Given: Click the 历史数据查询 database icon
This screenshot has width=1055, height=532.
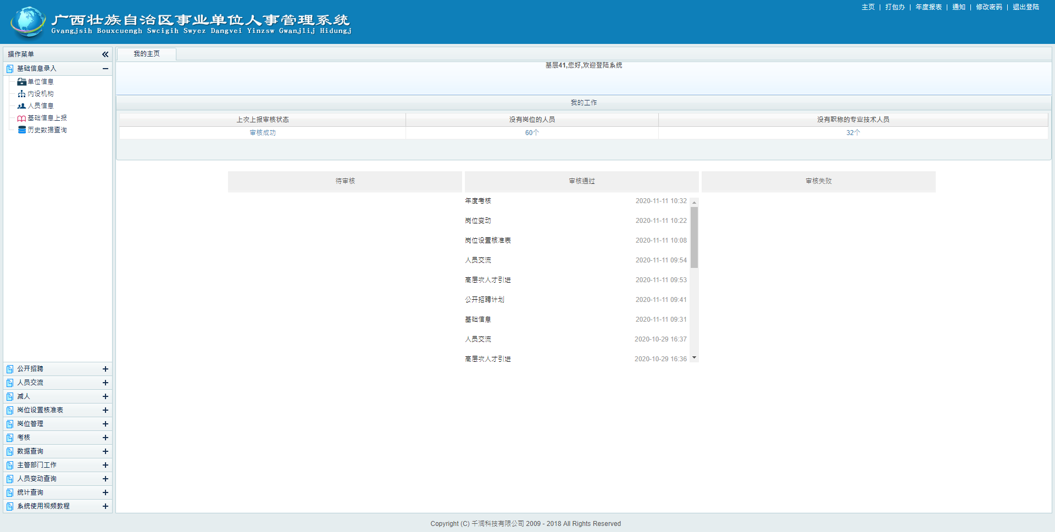Looking at the screenshot, I should (x=21, y=130).
